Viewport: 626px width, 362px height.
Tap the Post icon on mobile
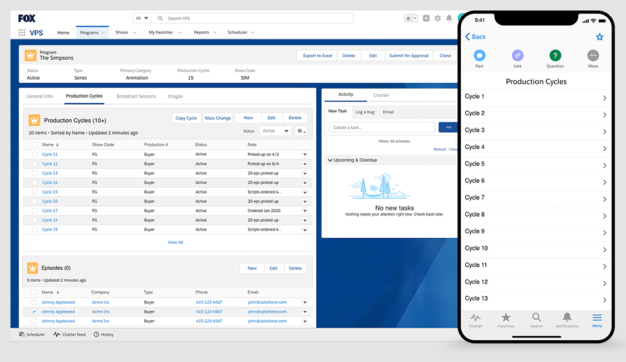[479, 56]
